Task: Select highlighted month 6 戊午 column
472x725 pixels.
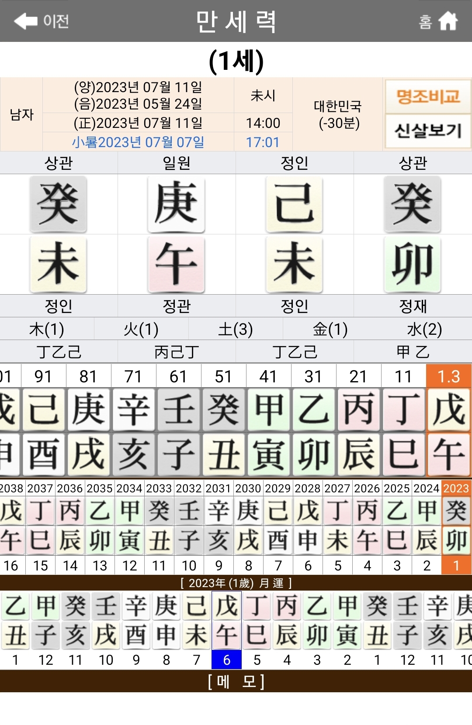Action: [x=226, y=630]
